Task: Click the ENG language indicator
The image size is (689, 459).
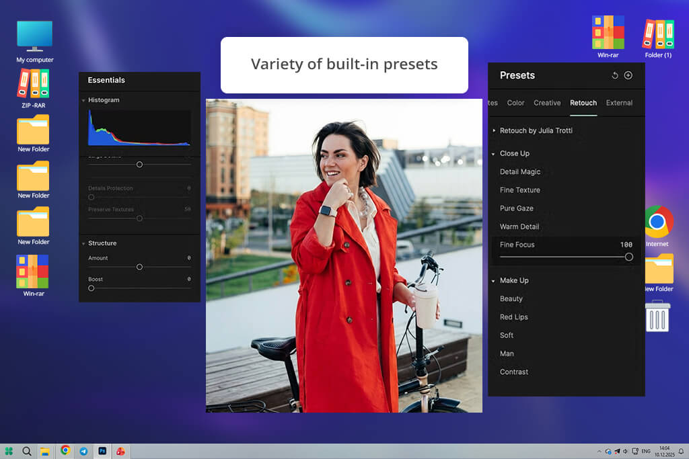Action: (646, 451)
